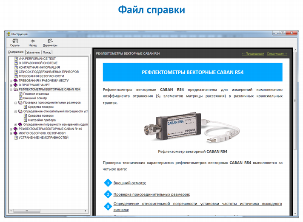The height and width of the screenshot is (222, 303).
Task: Open Проверка присоединительных размеров step link
Action: click(x=151, y=194)
